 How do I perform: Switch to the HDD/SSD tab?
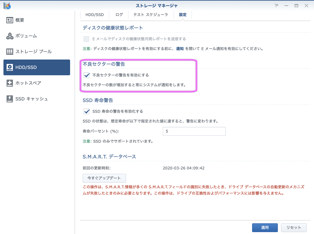tap(95, 15)
